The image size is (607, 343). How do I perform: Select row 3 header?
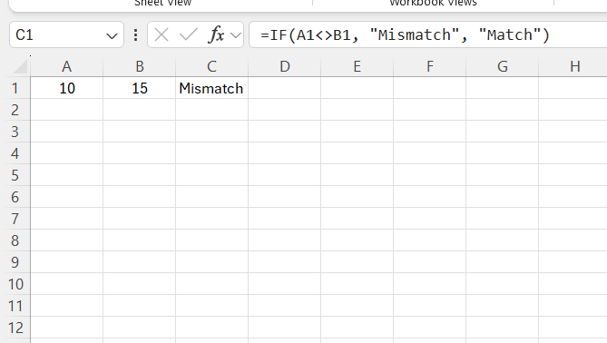[15, 132]
